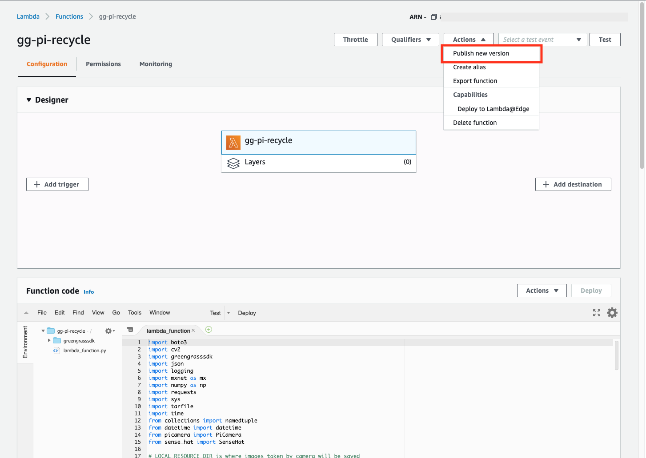Select the Layers row in Designer
The width and height of the screenshot is (646, 458).
[x=319, y=163]
